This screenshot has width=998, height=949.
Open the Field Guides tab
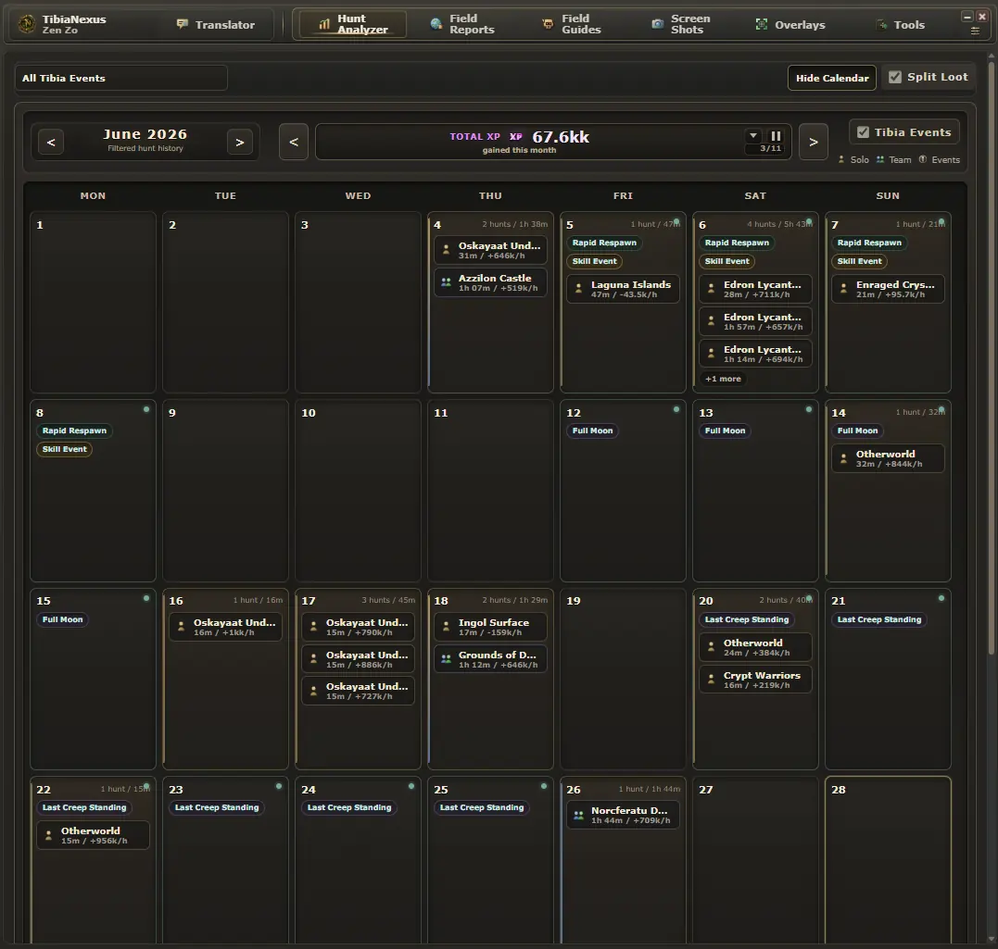click(572, 24)
